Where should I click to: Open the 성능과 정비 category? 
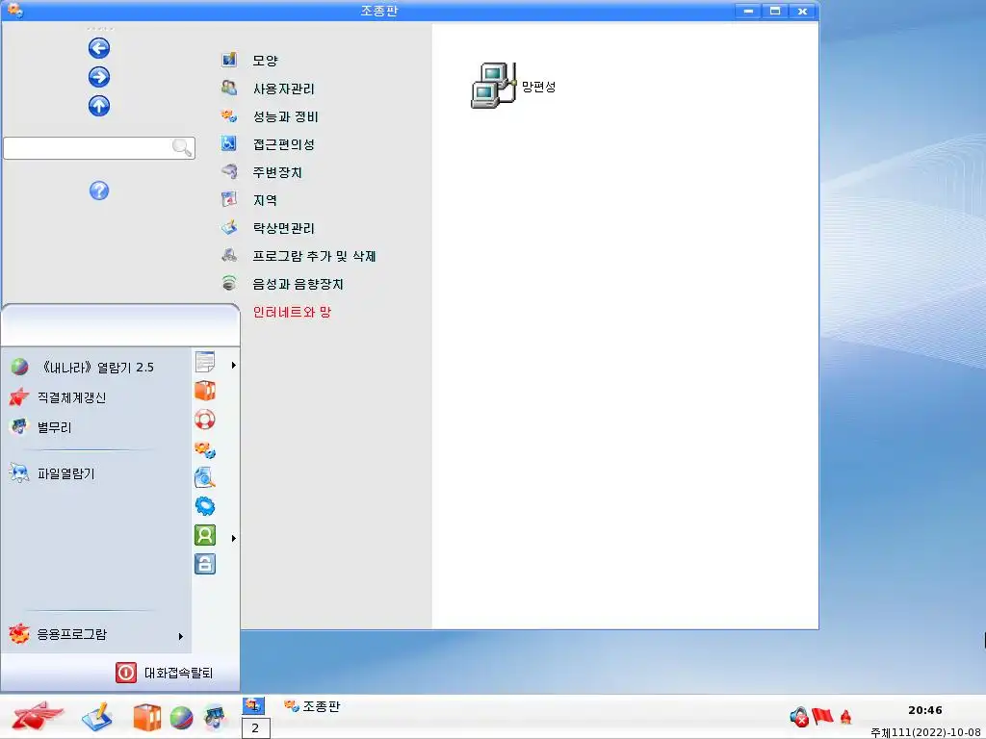285,116
